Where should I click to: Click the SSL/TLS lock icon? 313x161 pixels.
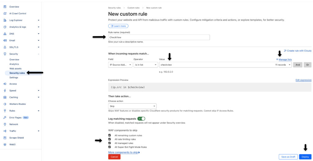pos(5,47)
